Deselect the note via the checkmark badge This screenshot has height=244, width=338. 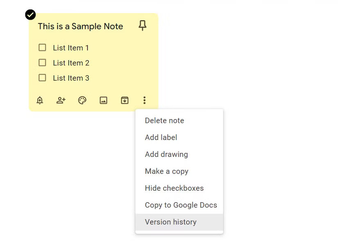point(30,15)
